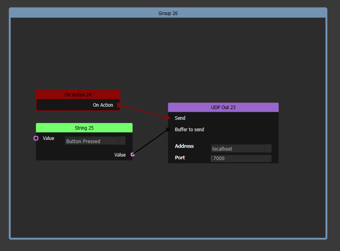Click the Send label in UDP Out
Image resolution: width=340 pixels, height=251 pixels.
[x=180, y=118]
